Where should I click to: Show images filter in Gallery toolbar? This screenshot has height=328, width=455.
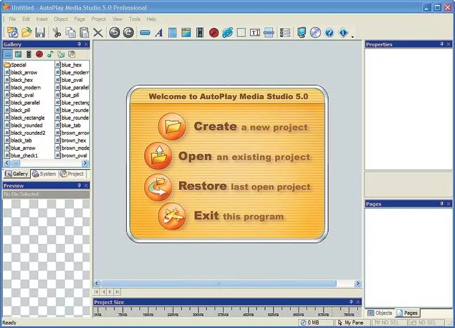(x=18, y=54)
